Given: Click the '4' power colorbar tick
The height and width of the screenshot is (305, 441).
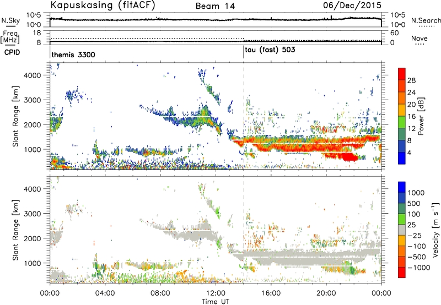Looking at the screenshot, I should (410, 153).
